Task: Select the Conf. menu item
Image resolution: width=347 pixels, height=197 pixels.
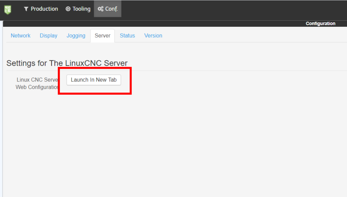Action: 107,9
